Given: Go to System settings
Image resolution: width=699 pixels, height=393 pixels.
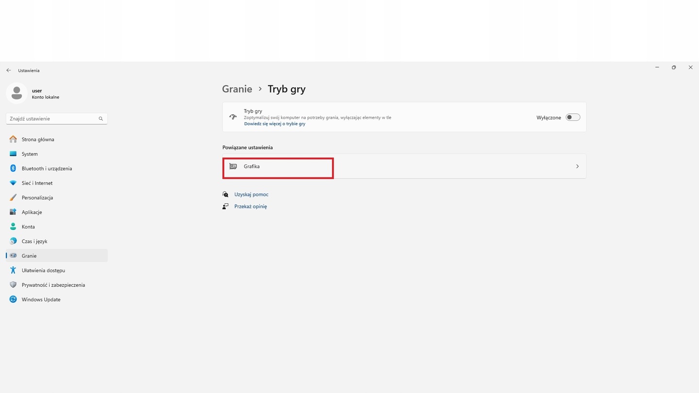Looking at the screenshot, I should pos(57,154).
